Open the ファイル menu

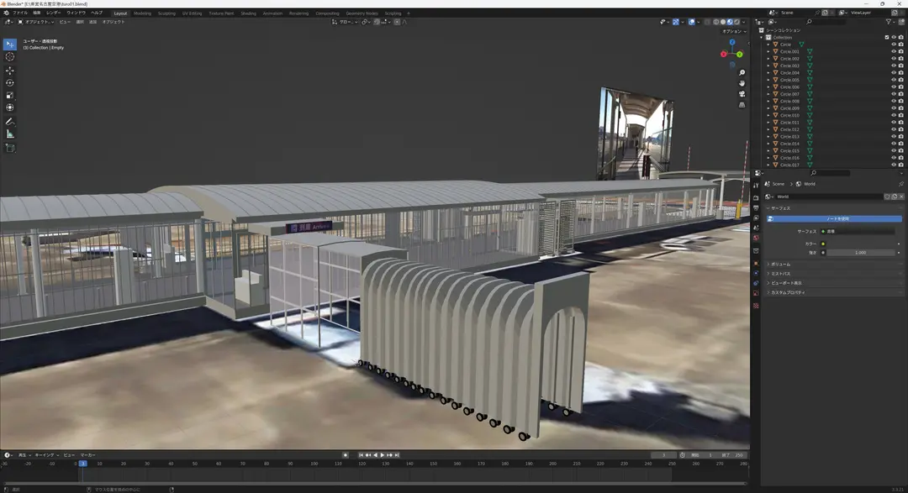19,13
